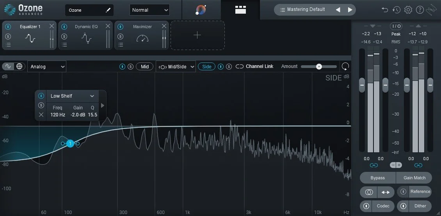Toggle power for Dynamic EQ module
441x216 pixels.
tap(64, 27)
